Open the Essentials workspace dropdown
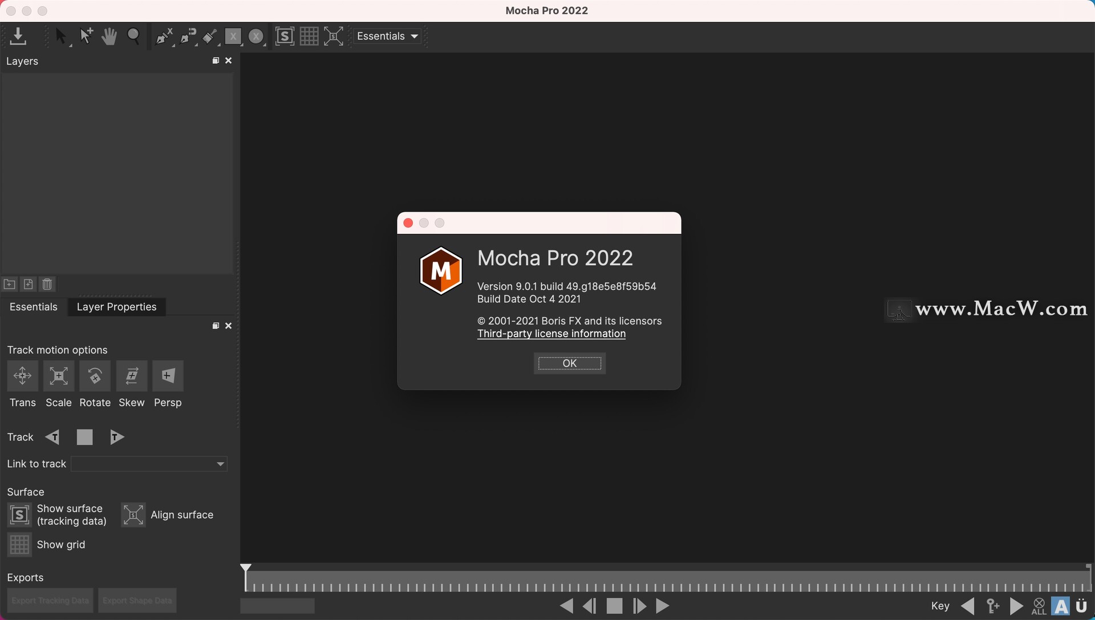This screenshot has width=1095, height=620. 388,36
